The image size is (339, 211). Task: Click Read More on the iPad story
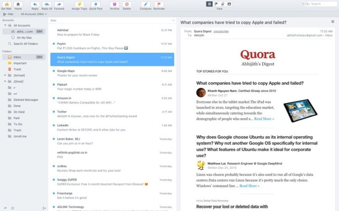point(264,119)
